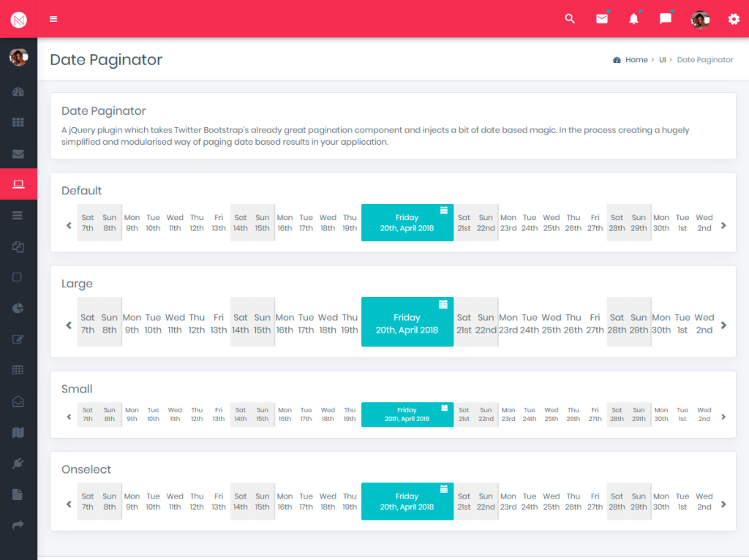749x560 pixels.
Task: Click the app logo in the top-left corner
Action: [x=18, y=20]
